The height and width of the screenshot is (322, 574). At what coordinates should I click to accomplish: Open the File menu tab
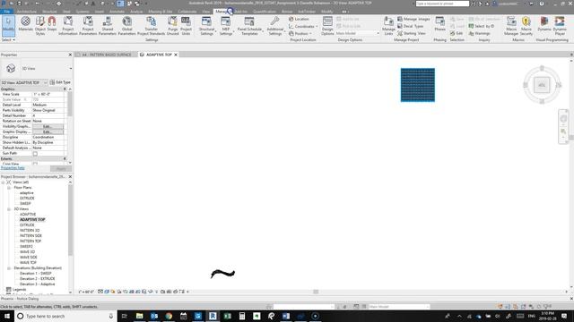(6, 12)
